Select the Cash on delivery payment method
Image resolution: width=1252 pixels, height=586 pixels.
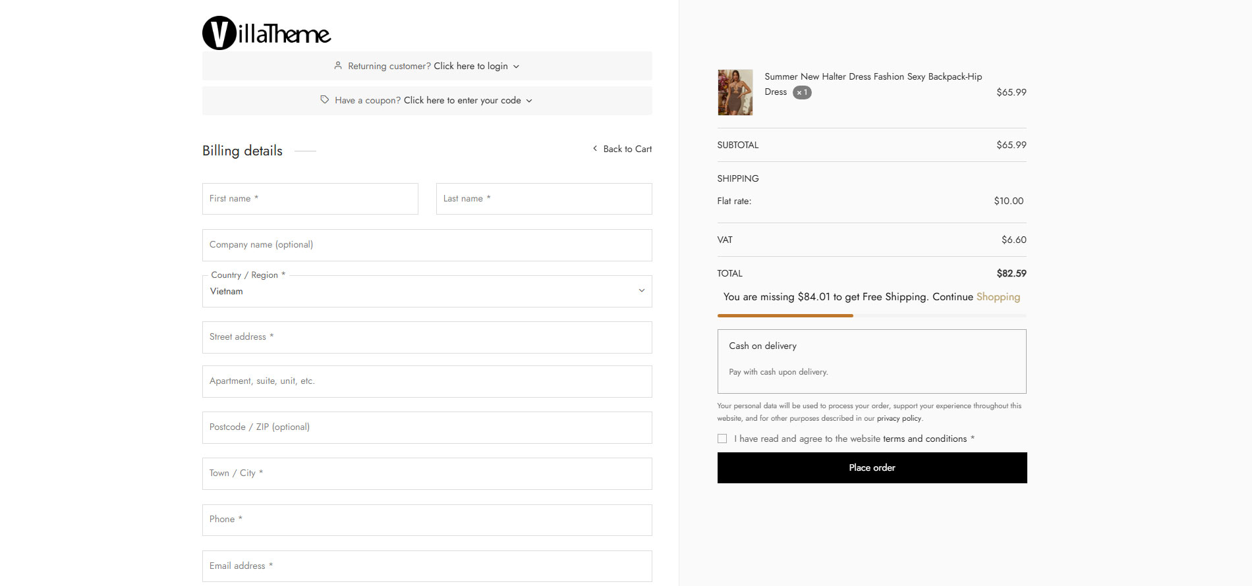762,346
